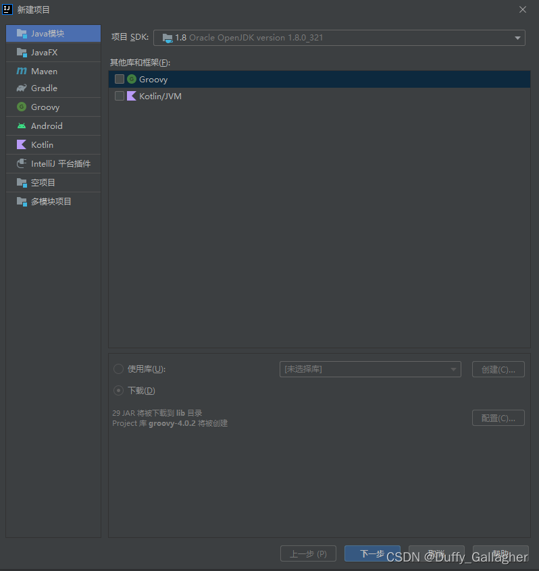Click the Groovy row label in frameworks list

(x=153, y=80)
